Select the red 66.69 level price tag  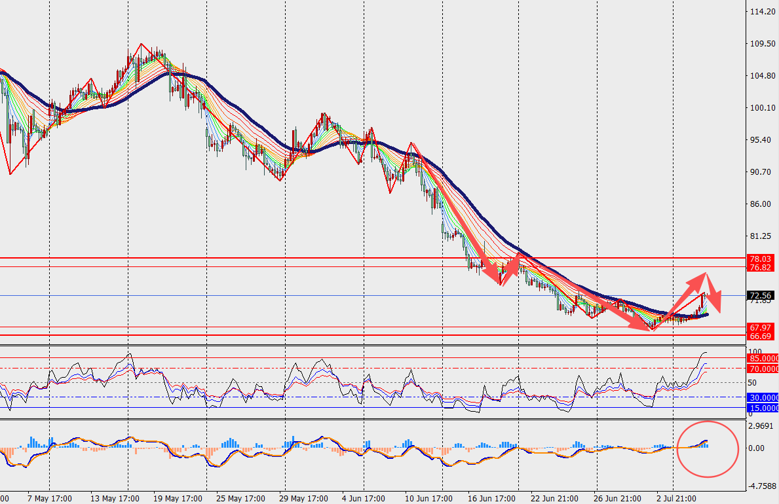(761, 336)
